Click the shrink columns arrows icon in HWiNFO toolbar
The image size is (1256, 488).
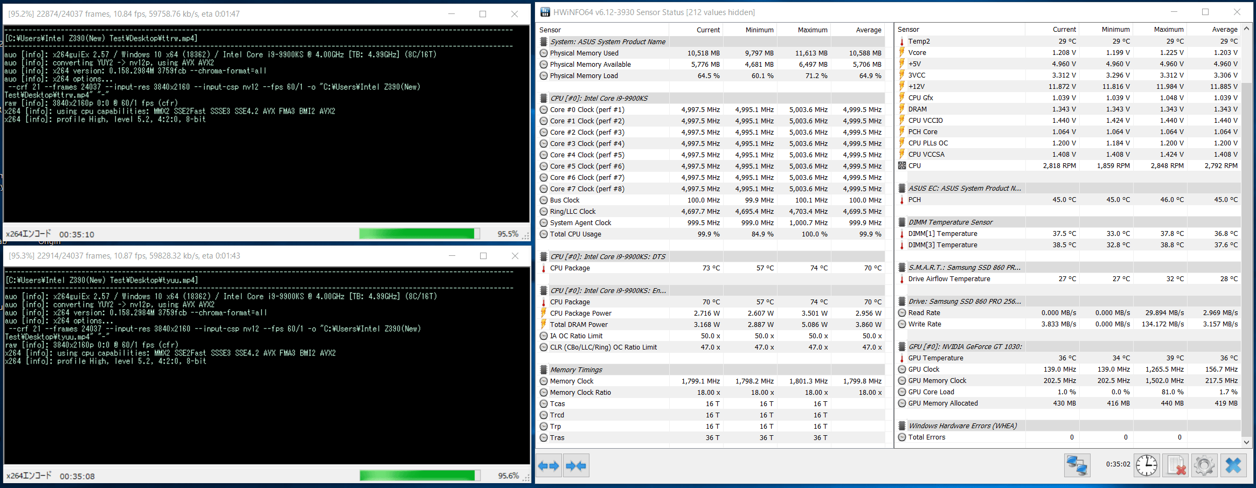coord(576,466)
